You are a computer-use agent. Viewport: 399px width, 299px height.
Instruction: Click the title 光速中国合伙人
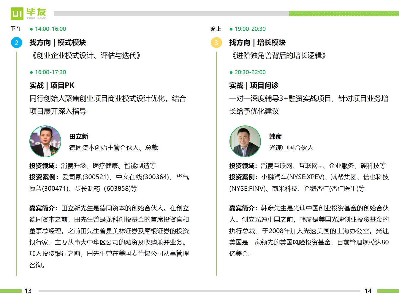[x=291, y=148]
